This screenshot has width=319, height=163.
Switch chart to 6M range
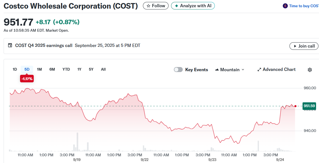(52, 69)
